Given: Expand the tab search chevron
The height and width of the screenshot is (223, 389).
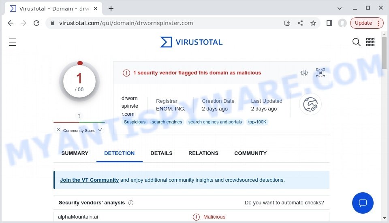Looking at the screenshot, I should pyautogui.click(x=340, y=8).
